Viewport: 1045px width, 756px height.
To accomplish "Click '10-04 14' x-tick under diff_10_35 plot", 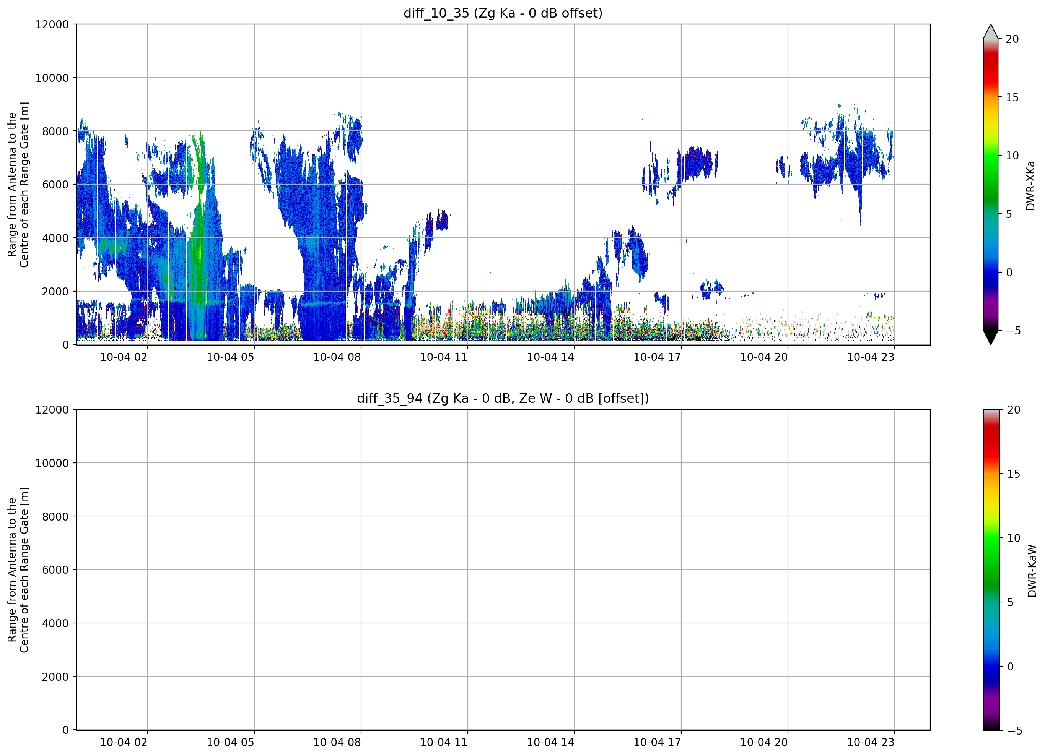I will coord(550,357).
